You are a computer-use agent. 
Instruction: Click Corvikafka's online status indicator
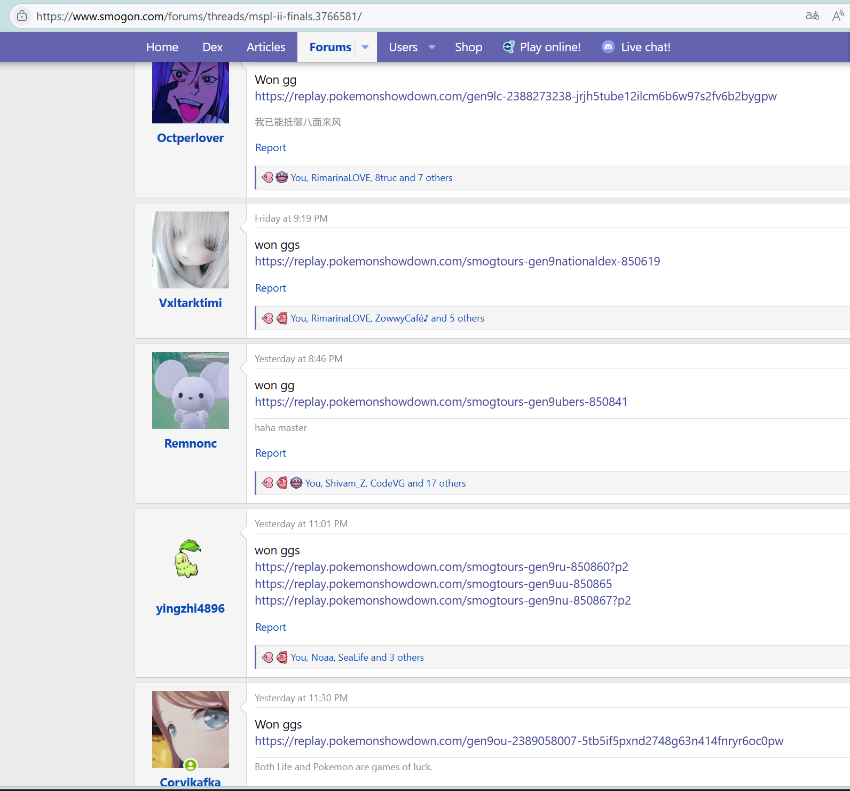(191, 765)
